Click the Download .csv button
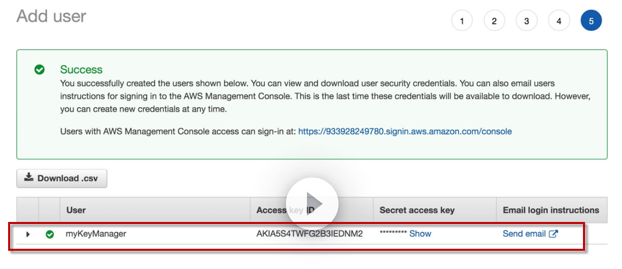622x269 pixels. (62, 178)
